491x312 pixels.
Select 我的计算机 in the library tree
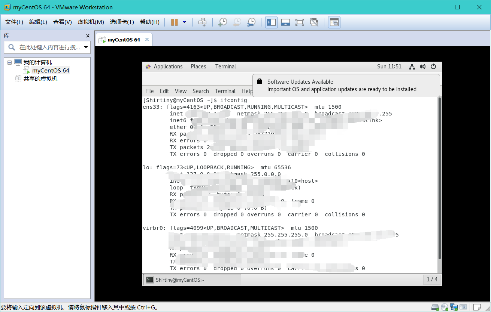37,62
